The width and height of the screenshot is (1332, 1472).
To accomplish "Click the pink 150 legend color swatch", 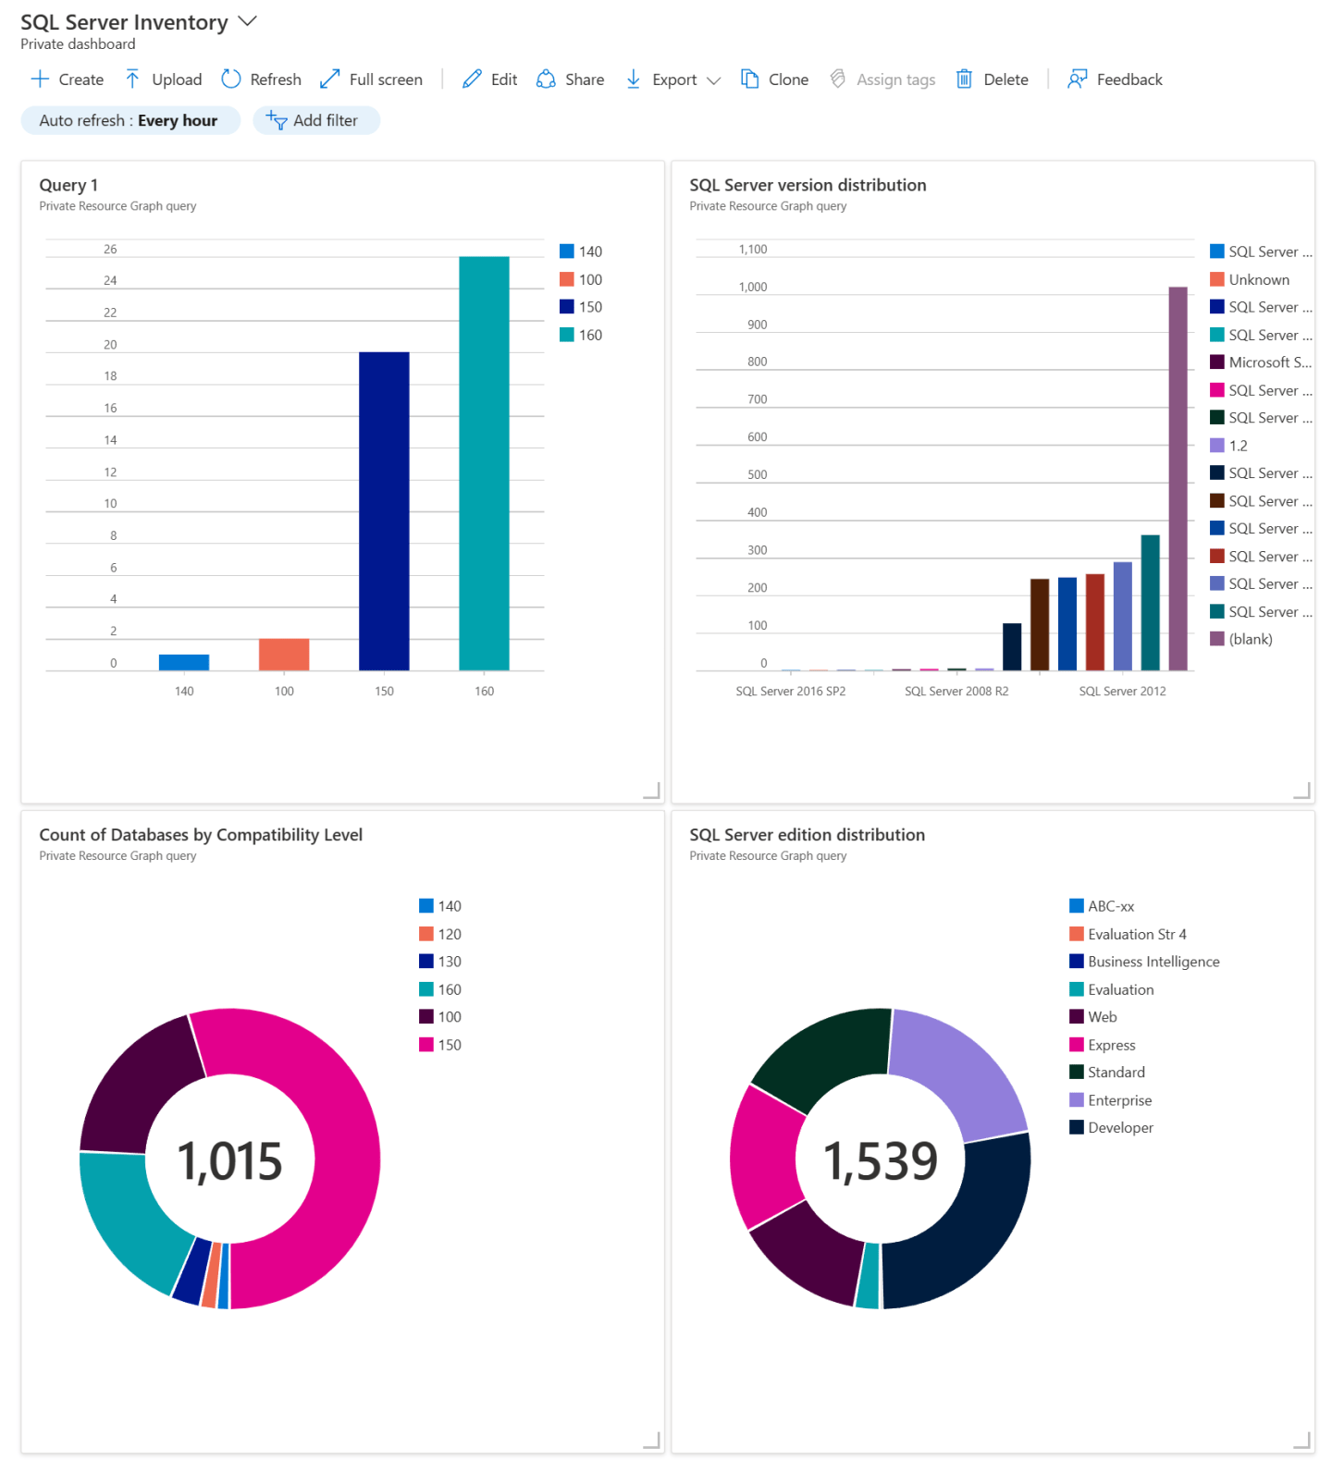I will pyautogui.click(x=426, y=1045).
